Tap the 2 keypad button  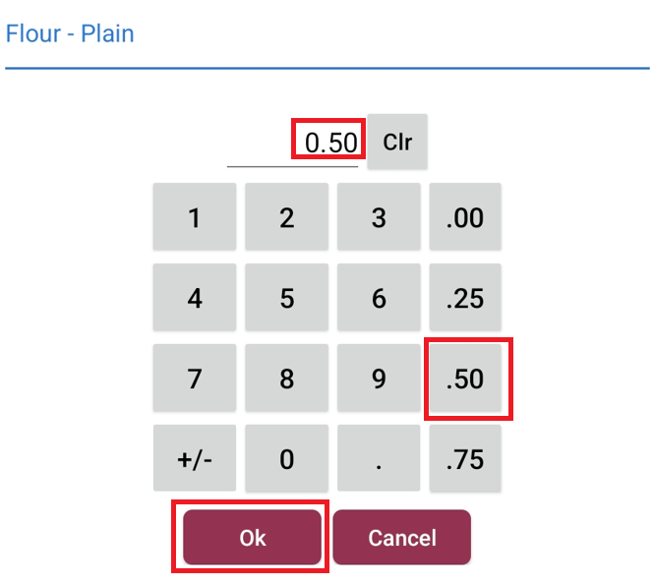(x=286, y=217)
